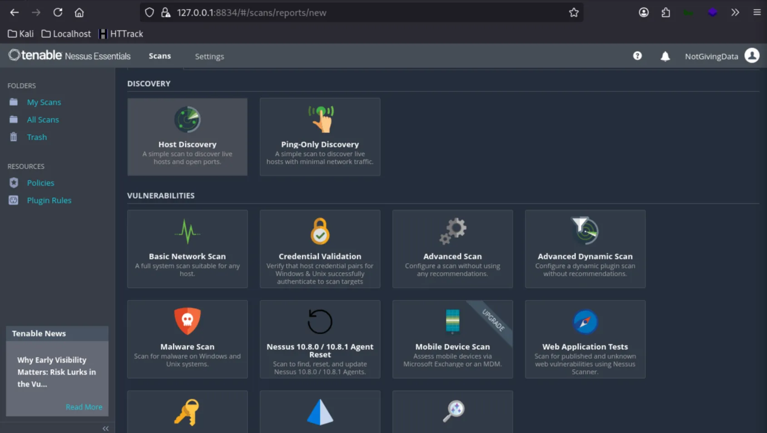Go back to the previous page

[x=15, y=13]
